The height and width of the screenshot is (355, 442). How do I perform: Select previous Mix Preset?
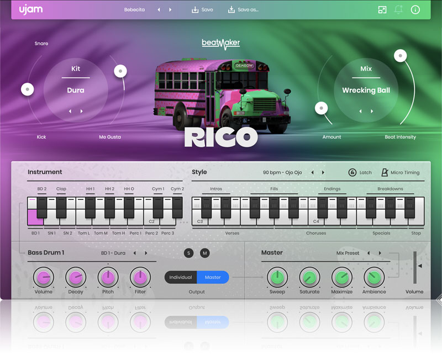tap(369, 253)
